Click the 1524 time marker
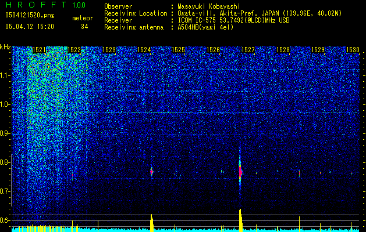366x232 pixels. (144, 50)
